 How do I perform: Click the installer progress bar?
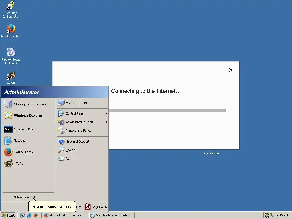point(167,111)
